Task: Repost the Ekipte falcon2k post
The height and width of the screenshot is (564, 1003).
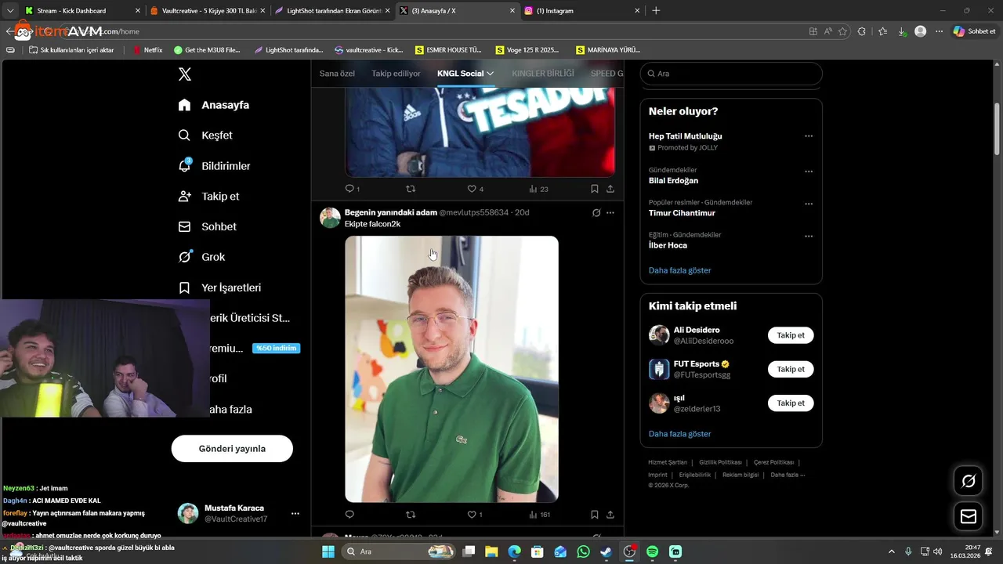Action: [411, 515]
